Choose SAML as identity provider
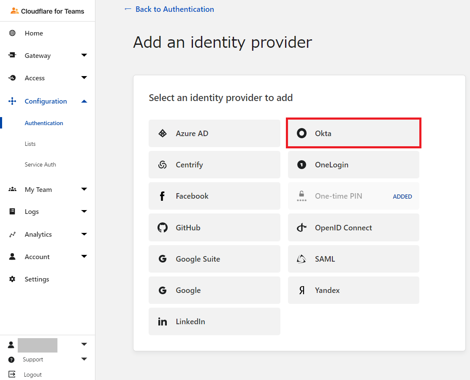 353,259
